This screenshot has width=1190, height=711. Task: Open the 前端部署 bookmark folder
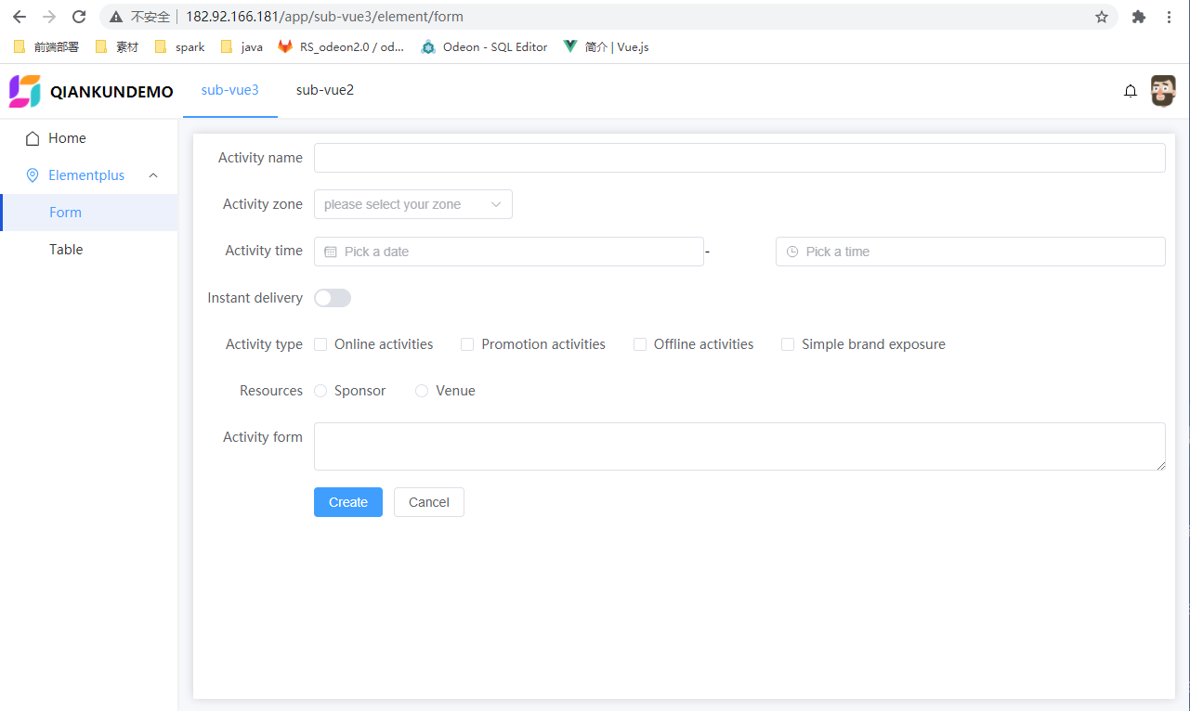[46, 46]
